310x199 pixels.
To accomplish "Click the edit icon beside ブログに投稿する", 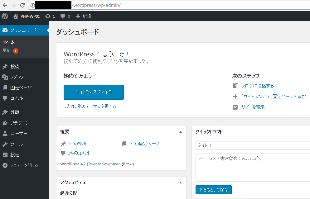I will [235, 86].
